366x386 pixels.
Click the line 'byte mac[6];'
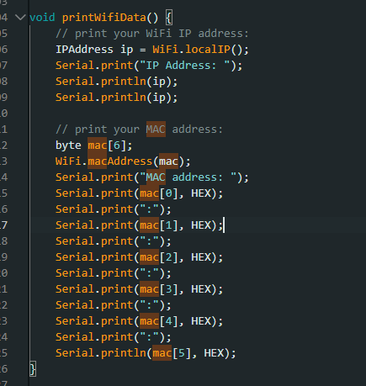pos(93,145)
